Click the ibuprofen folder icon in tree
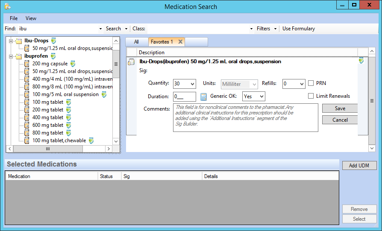 click(19, 56)
